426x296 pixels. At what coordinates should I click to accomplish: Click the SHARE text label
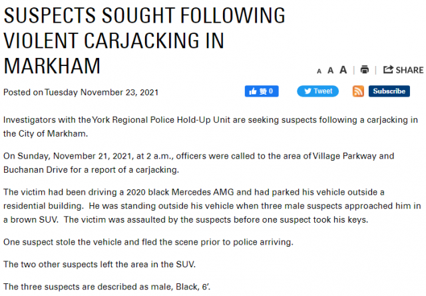pos(409,70)
